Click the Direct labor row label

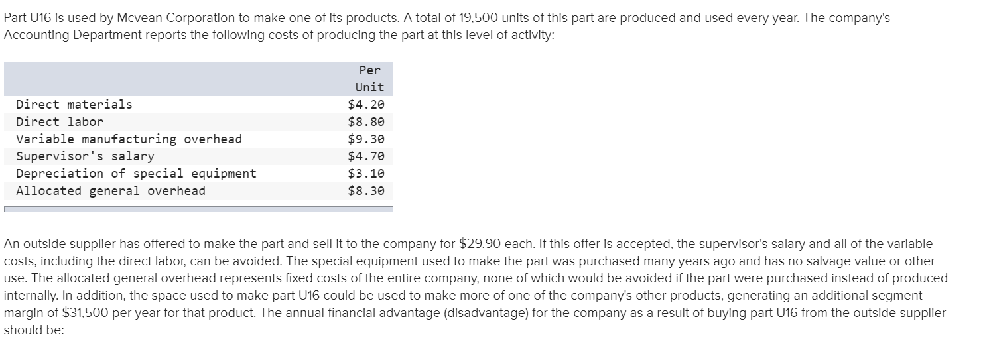pos(60,122)
